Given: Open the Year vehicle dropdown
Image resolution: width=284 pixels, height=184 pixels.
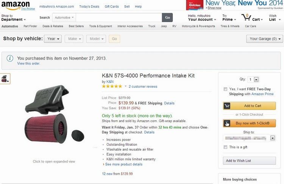Looking at the screenshot, I should (x=53, y=39).
